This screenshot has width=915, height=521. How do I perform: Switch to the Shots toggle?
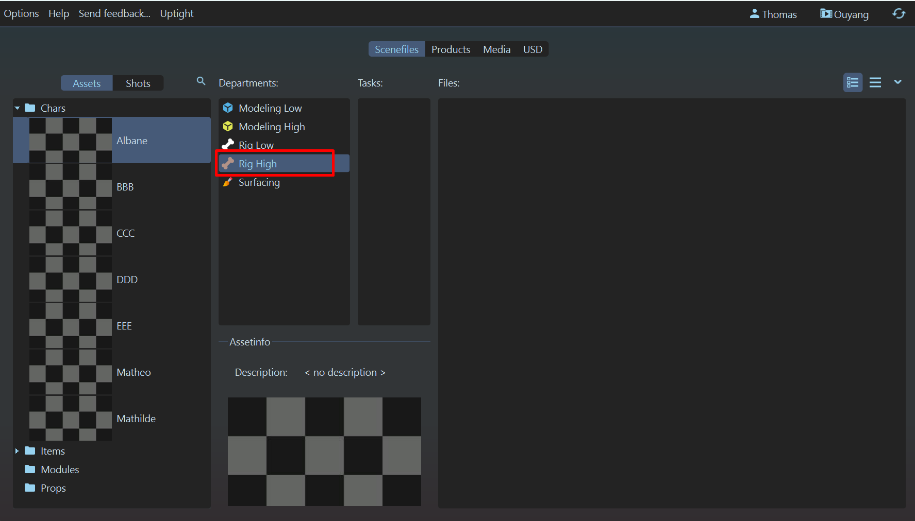point(138,83)
